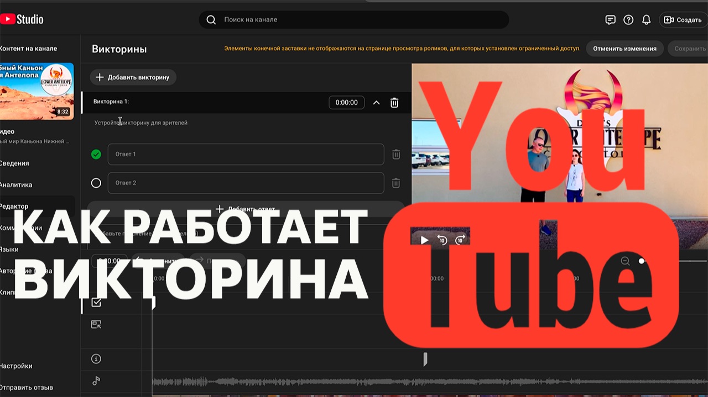Zoom out the timeline with the magnifier
Viewport: 708px width, 397px height.
coord(625,261)
